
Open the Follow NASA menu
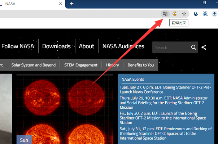(18, 46)
